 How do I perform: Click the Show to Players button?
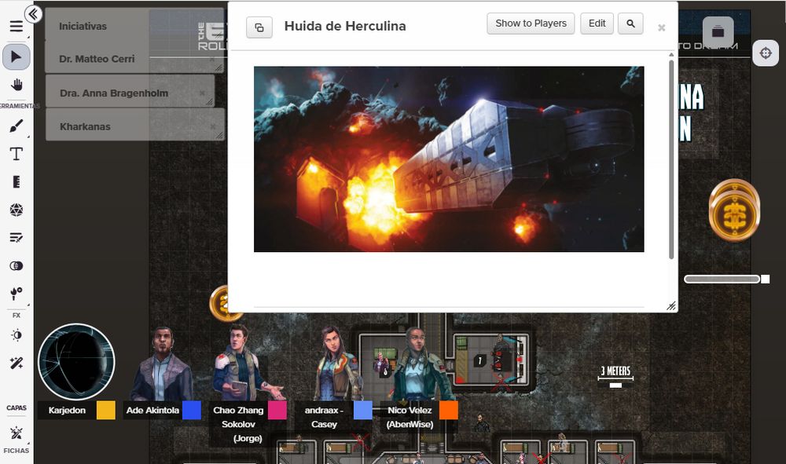pyautogui.click(x=531, y=24)
